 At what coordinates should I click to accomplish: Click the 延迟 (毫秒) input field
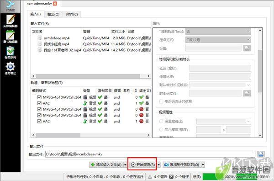coord(220,68)
